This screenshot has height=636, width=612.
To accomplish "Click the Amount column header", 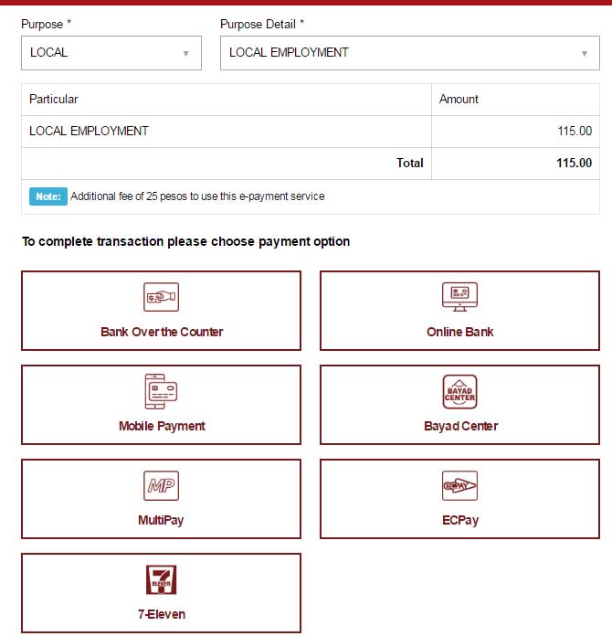I will pos(459,99).
